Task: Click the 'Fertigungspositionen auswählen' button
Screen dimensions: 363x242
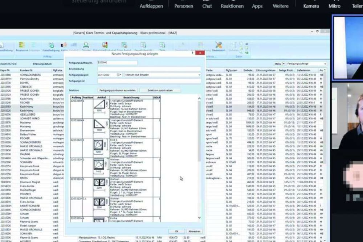Action: coord(117,90)
